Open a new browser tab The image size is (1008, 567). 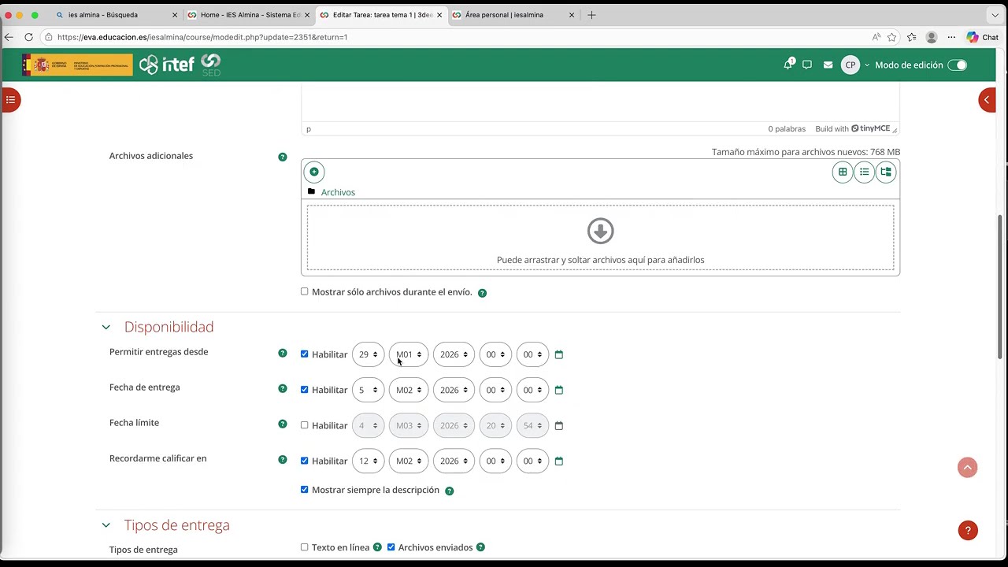tap(591, 15)
